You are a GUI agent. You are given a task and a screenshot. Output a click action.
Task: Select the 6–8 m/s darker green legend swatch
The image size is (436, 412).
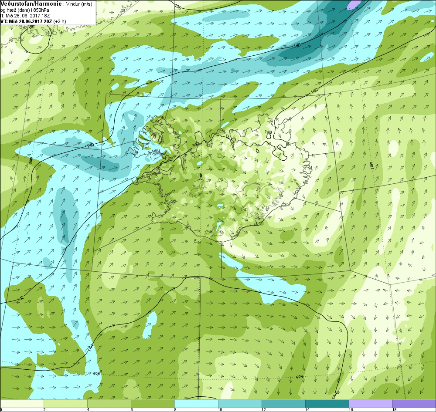153,403
